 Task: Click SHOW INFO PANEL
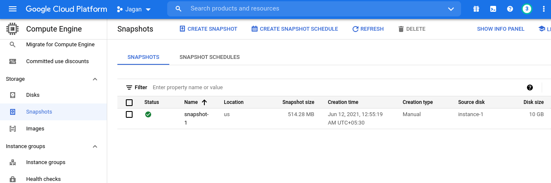[x=501, y=29]
